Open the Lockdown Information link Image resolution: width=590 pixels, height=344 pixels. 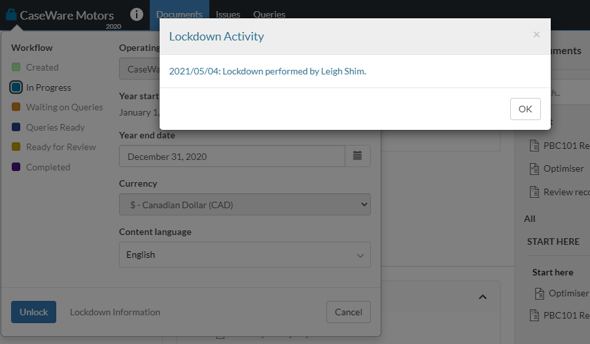(115, 312)
